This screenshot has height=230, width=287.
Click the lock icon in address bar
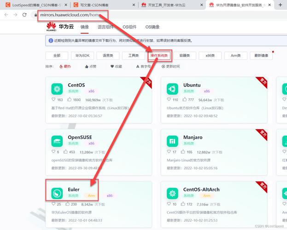tap(35, 15)
